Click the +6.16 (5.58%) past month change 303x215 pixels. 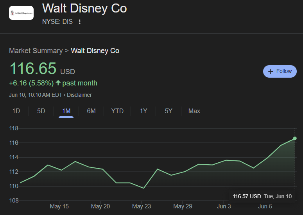tap(53, 83)
